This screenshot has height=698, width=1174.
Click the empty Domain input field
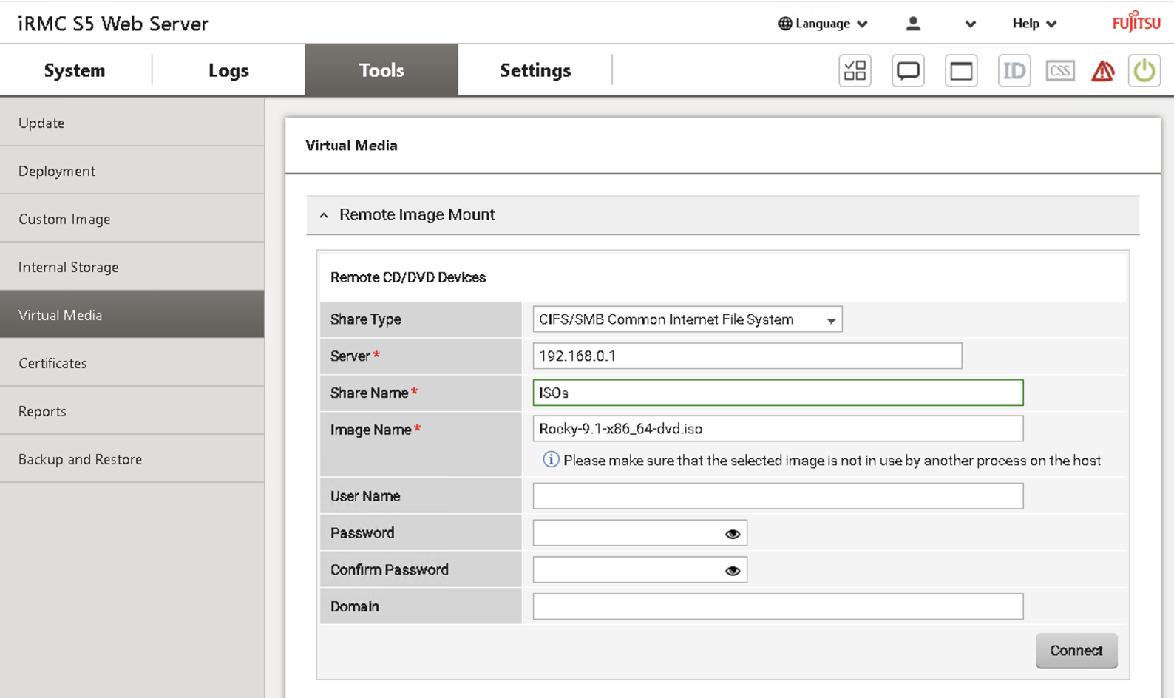click(x=778, y=606)
